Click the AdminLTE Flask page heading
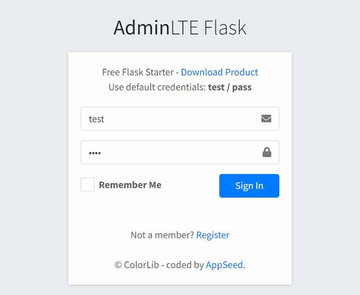This screenshot has height=295, width=360. click(x=180, y=28)
